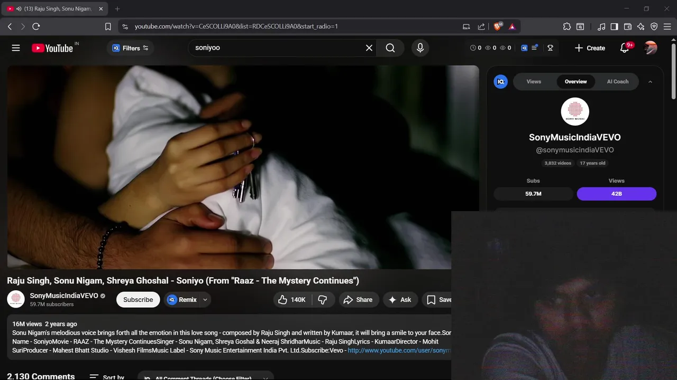The image size is (677, 380).
Task: Dislike the Soniyo video
Action: [322, 300]
